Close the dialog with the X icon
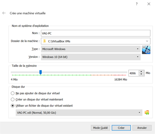 (x=149, y=4)
